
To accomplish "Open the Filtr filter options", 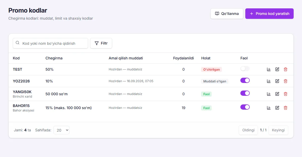I will (101, 43).
